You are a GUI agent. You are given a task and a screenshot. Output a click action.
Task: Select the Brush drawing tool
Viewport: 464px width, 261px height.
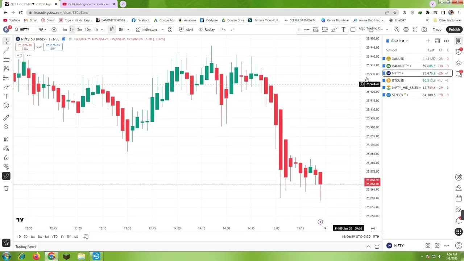click(x=6, y=87)
